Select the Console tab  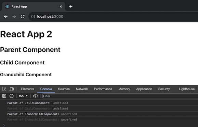coord(46,89)
